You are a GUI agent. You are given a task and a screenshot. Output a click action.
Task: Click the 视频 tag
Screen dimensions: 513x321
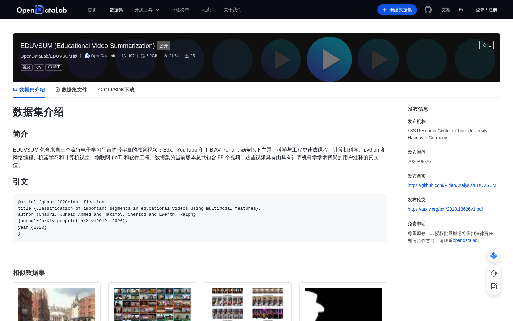click(27, 67)
